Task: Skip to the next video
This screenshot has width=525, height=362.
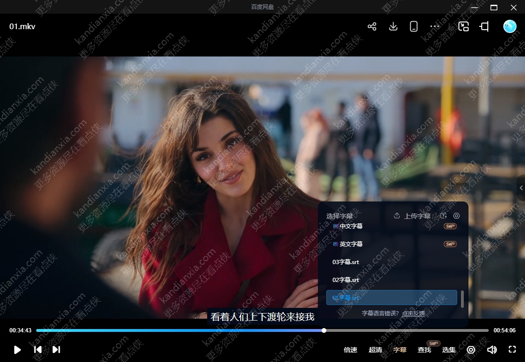Action: [x=56, y=350]
